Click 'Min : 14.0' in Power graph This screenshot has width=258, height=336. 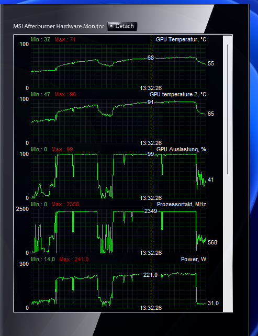point(42,259)
